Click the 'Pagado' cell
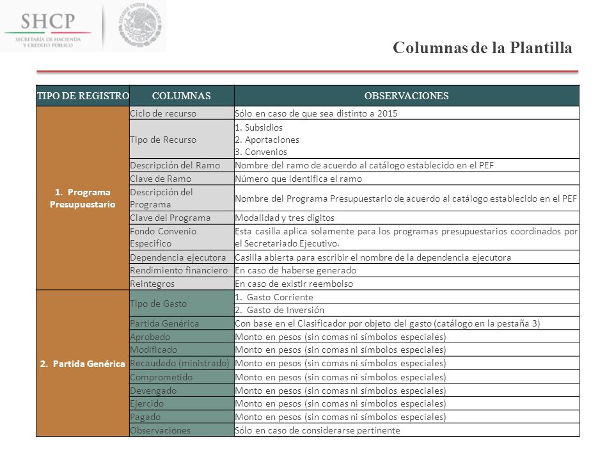 [x=182, y=417]
